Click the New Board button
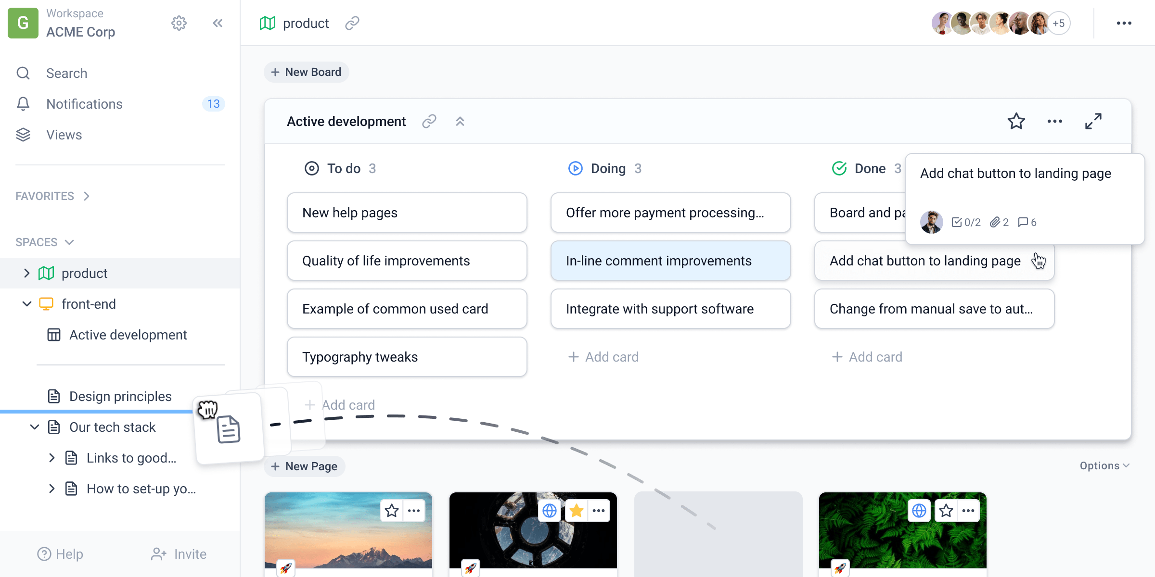Image resolution: width=1155 pixels, height=577 pixels. [307, 72]
